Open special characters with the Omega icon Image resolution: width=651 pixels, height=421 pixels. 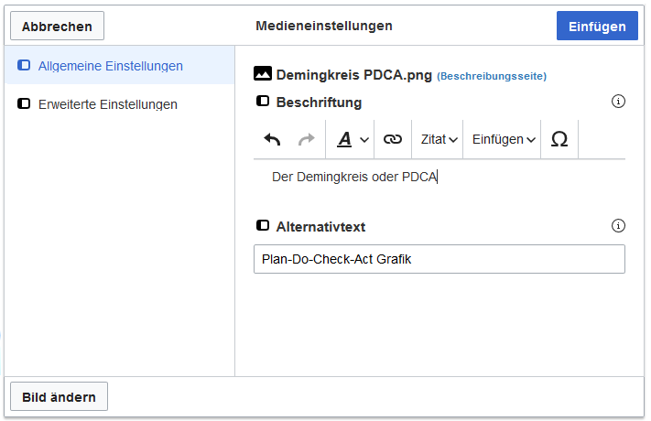tap(559, 139)
